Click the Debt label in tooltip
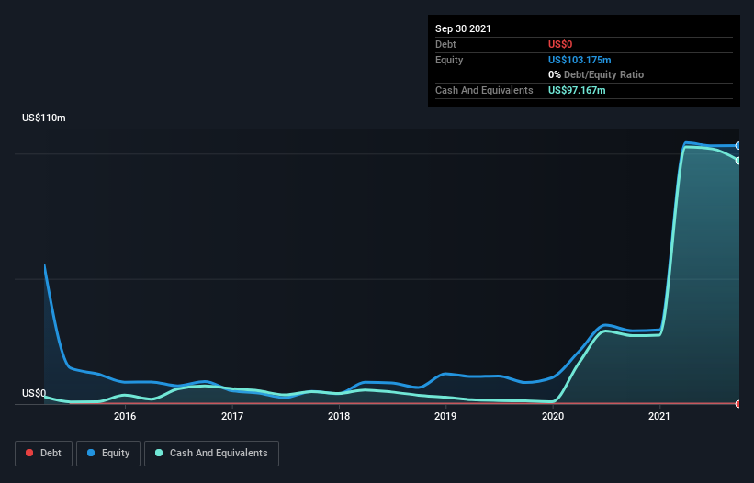 (x=445, y=44)
